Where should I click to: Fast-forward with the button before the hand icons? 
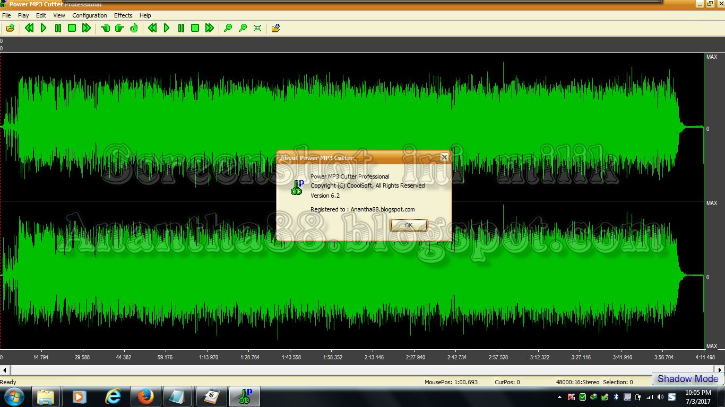coord(87,28)
